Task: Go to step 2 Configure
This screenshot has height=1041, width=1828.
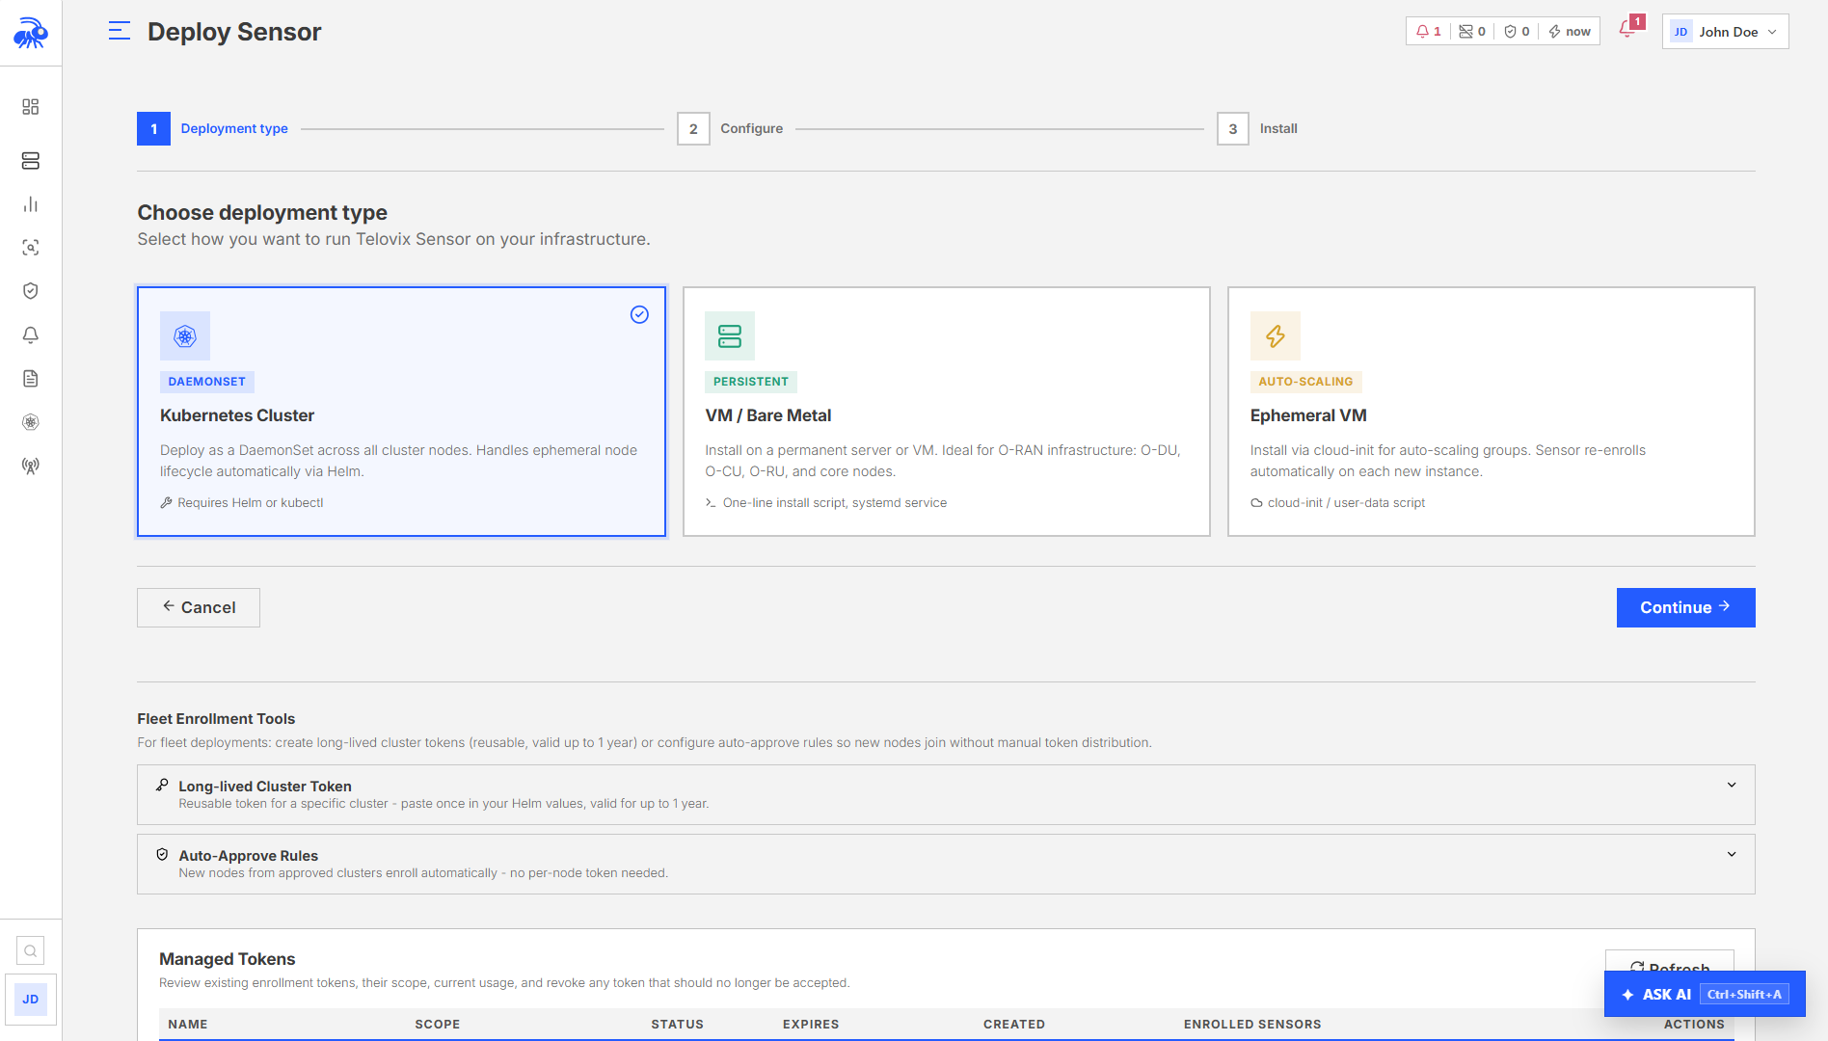Action: [x=730, y=129]
